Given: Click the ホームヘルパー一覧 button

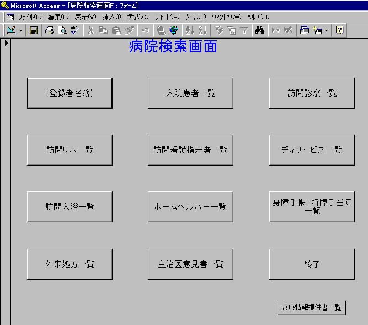Looking at the screenshot, I should click(190, 207).
